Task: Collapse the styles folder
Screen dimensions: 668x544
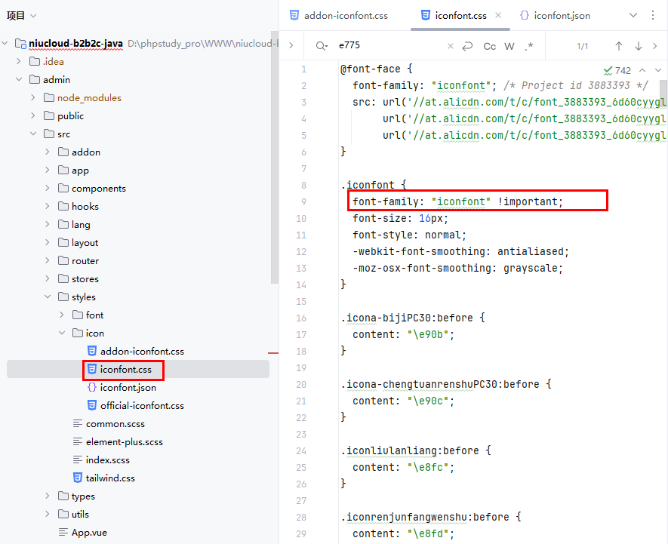Action: click(47, 297)
